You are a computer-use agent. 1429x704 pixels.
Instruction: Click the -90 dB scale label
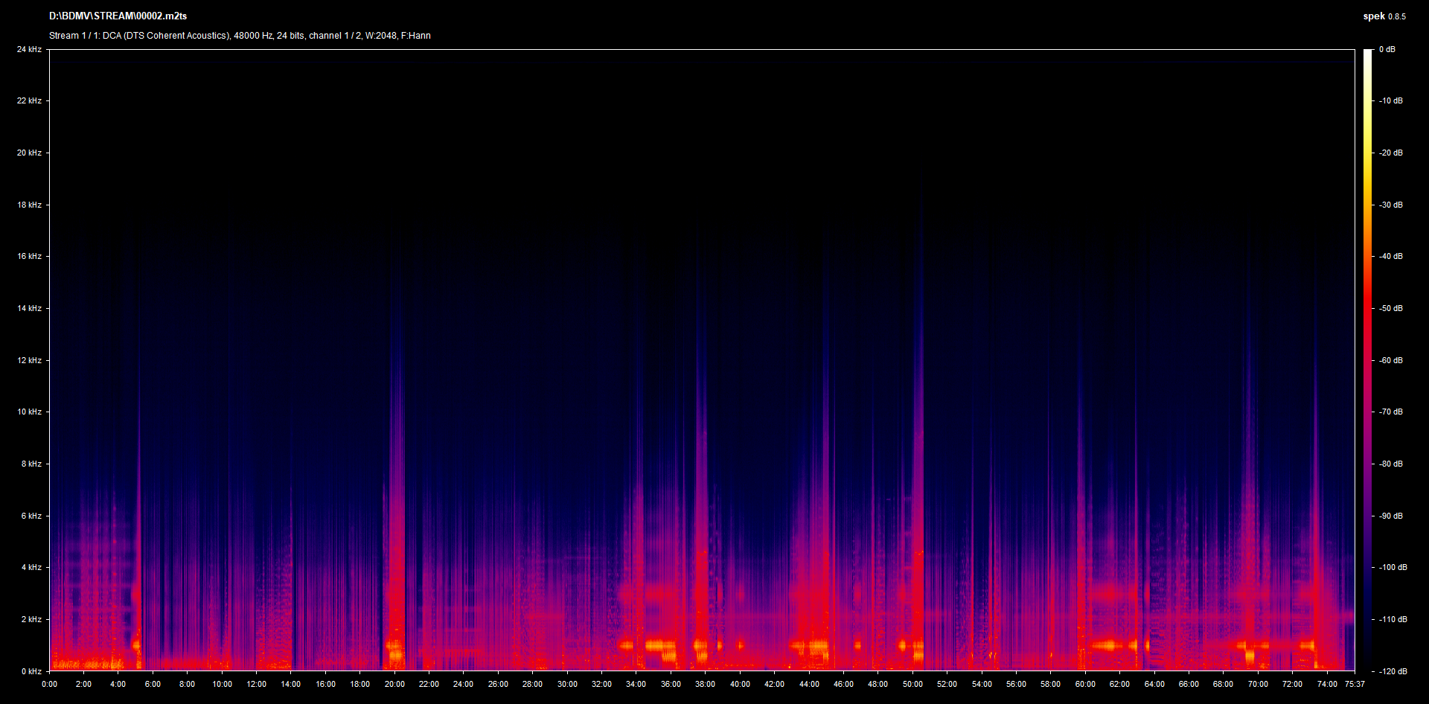1390,516
